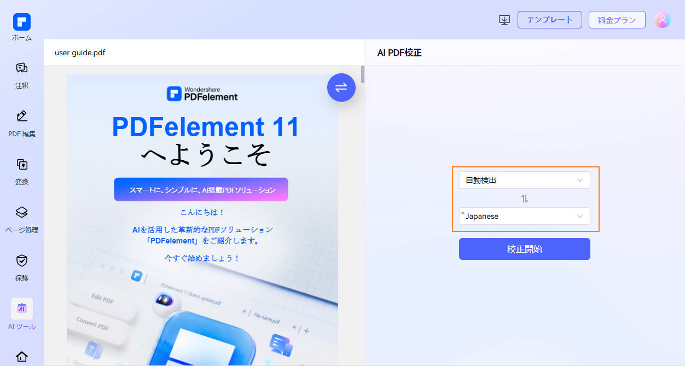Open the AI ツール icon in the sidebar
The width and height of the screenshot is (685, 366).
22,309
